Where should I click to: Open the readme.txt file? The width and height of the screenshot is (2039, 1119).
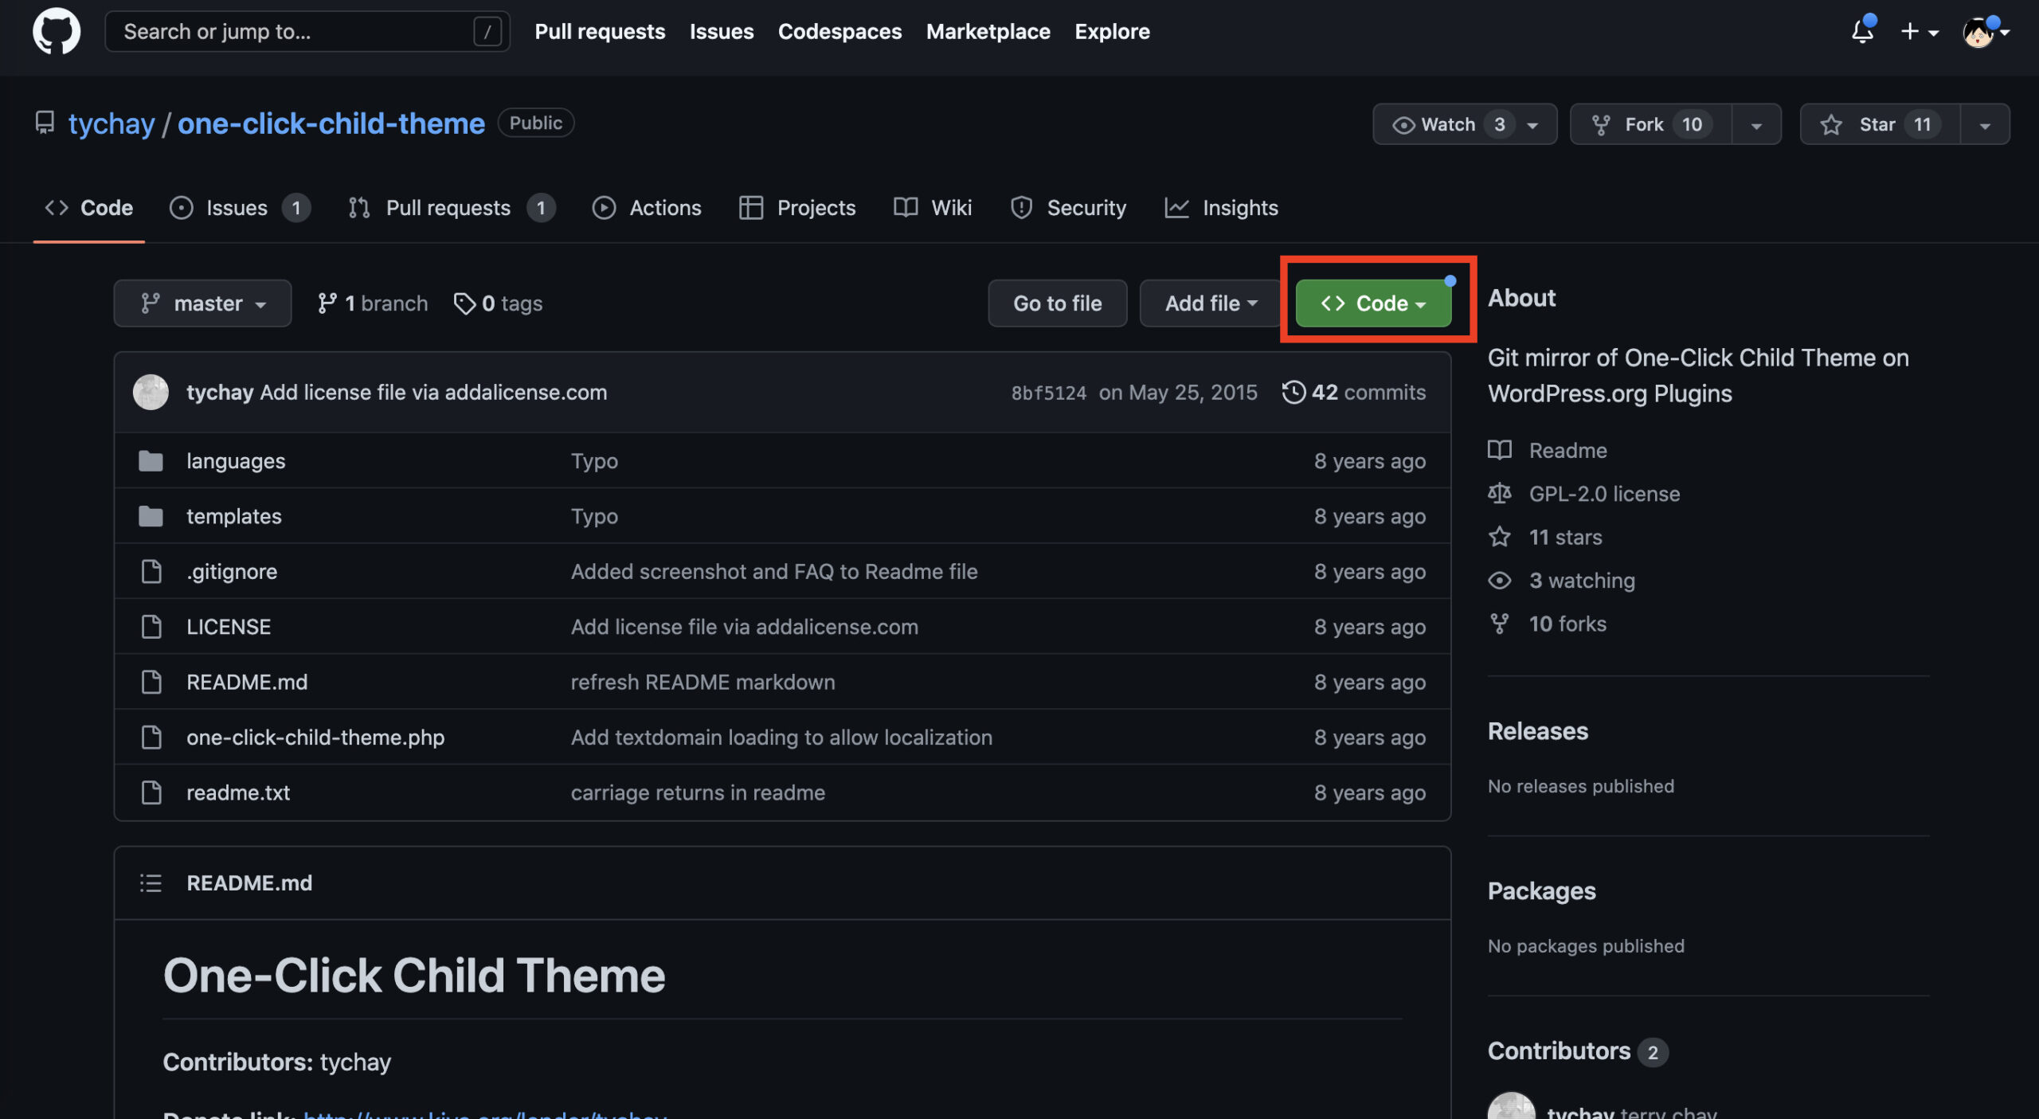click(x=238, y=792)
